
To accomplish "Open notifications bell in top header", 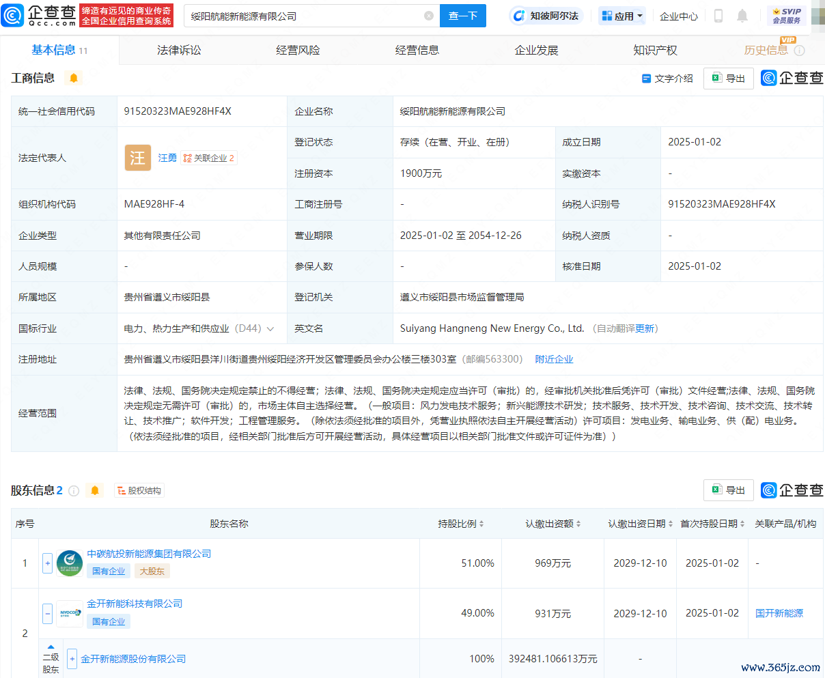I will pos(742,16).
